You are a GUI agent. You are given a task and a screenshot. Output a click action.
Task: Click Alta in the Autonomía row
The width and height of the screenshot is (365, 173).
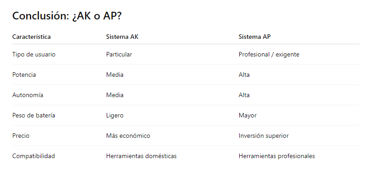(x=244, y=95)
